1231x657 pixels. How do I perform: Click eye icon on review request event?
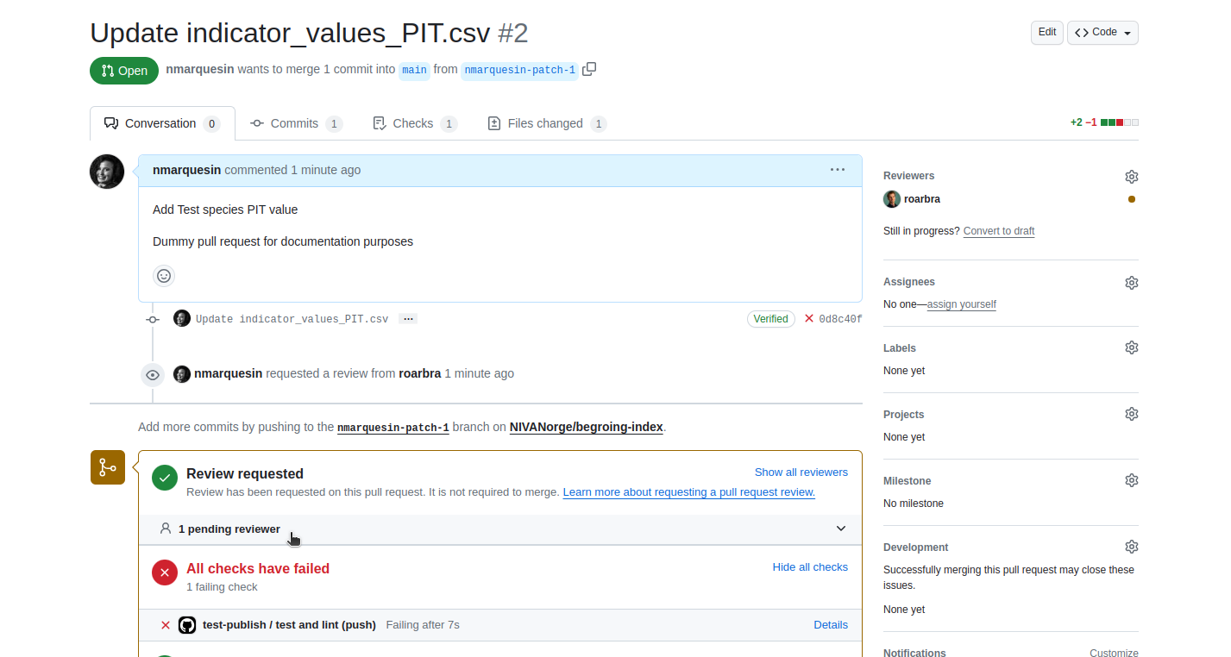pos(153,375)
